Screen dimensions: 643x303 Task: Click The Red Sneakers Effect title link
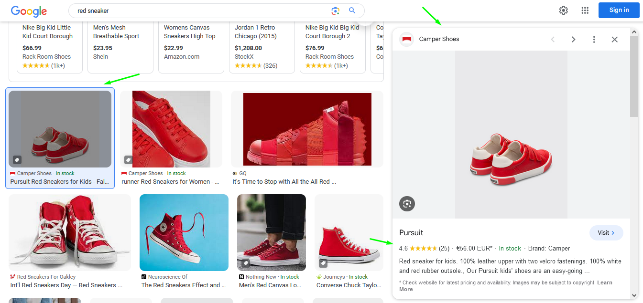(184, 285)
